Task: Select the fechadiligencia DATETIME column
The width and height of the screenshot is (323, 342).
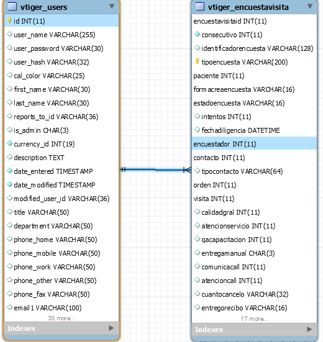Action: tap(254, 130)
